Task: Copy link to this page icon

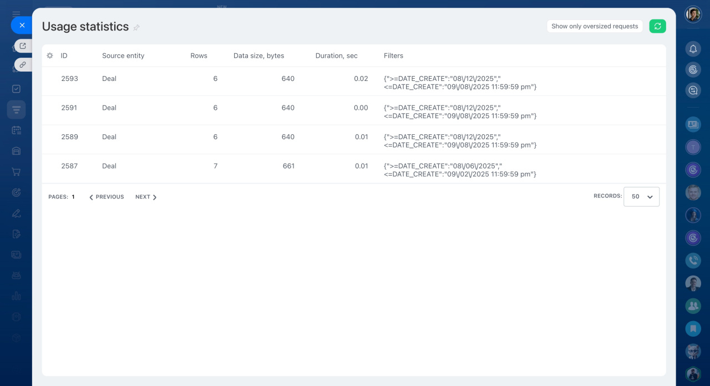Action: pos(23,65)
